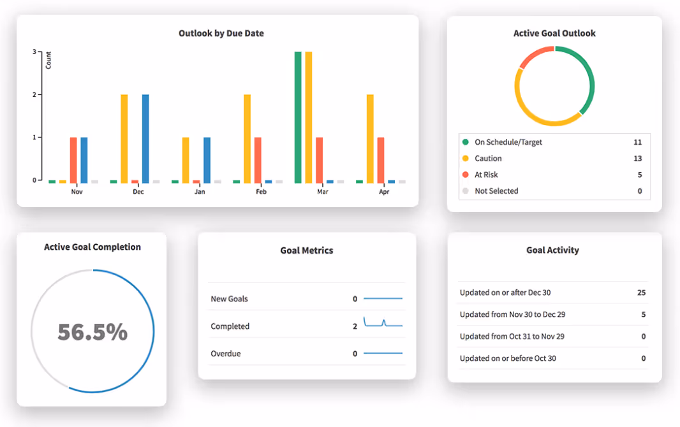Open the New Goals metric row
Screen dimensions: 680x427
click(307, 299)
